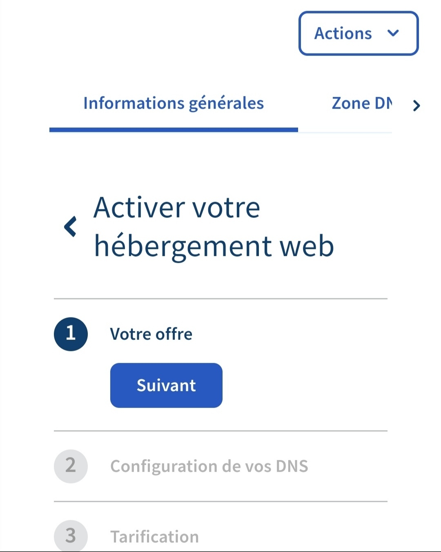Screen dimensions: 441x552
Task: Click the divider line below the Suivant button
Action: pos(220,431)
